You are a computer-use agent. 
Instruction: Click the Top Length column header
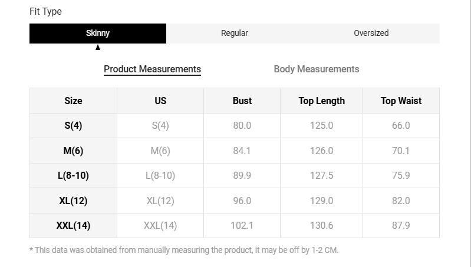[x=321, y=101]
